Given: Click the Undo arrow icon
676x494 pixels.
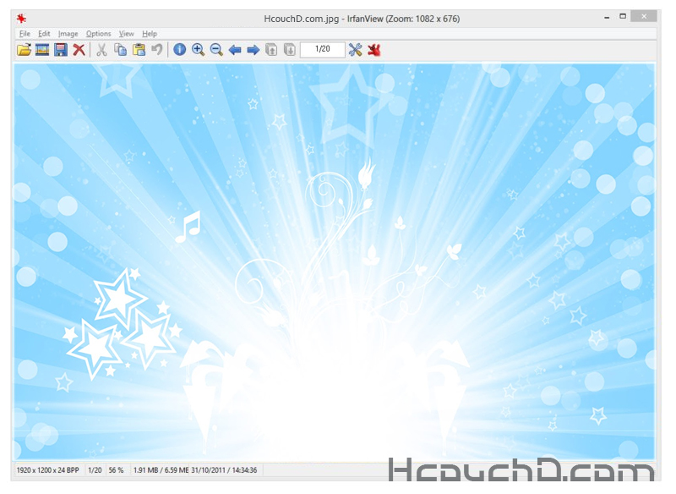Looking at the screenshot, I should pyautogui.click(x=156, y=50).
